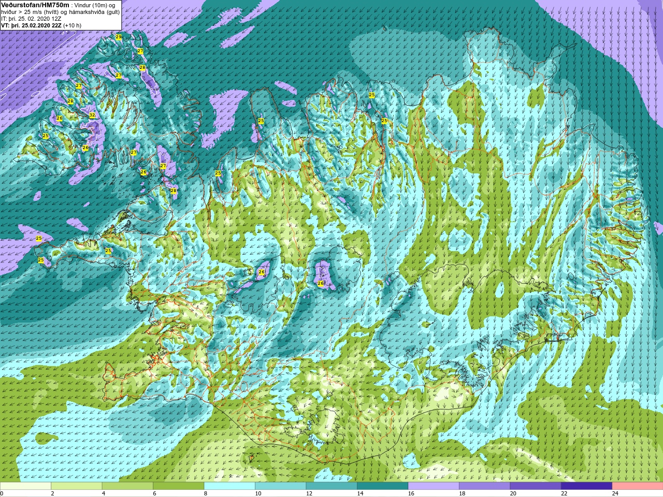The width and height of the screenshot is (663, 497).
Task: Click the 'Vindur (10m) og' header text
Action: [94, 5]
